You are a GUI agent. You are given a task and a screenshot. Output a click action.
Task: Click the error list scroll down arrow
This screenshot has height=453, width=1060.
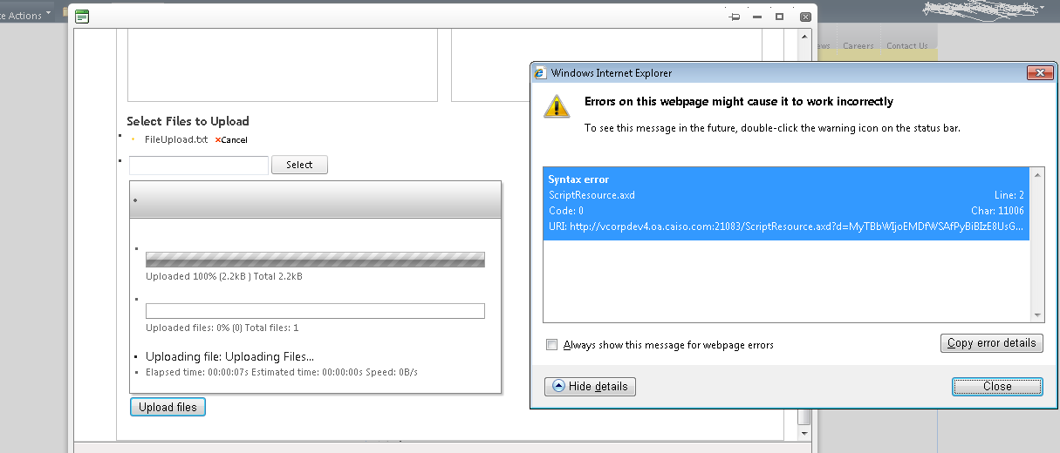click(1037, 316)
